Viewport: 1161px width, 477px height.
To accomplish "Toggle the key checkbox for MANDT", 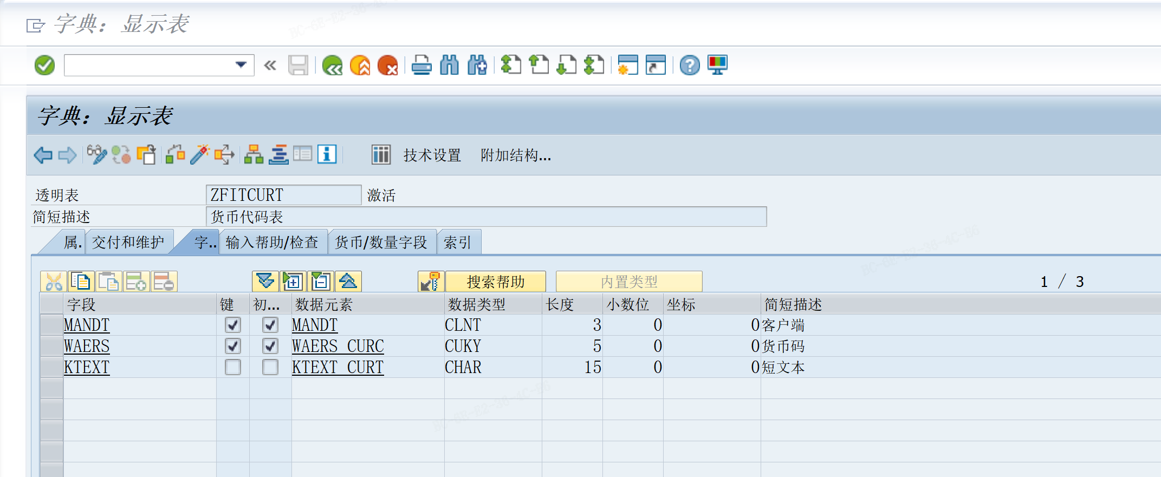I will [233, 325].
